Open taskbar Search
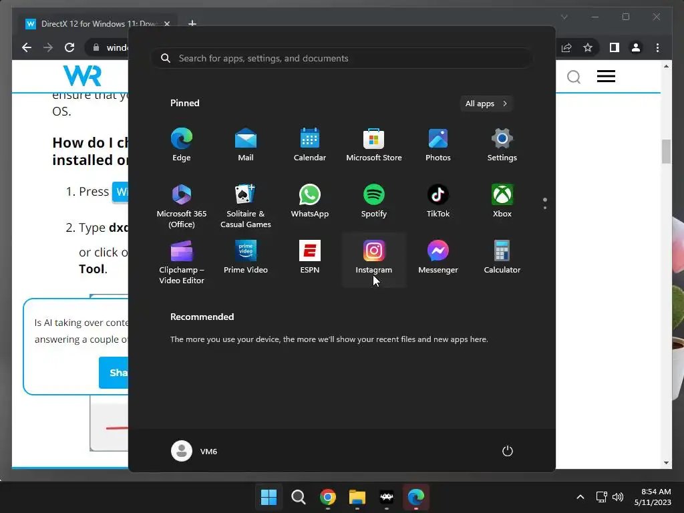684x513 pixels. [299, 497]
